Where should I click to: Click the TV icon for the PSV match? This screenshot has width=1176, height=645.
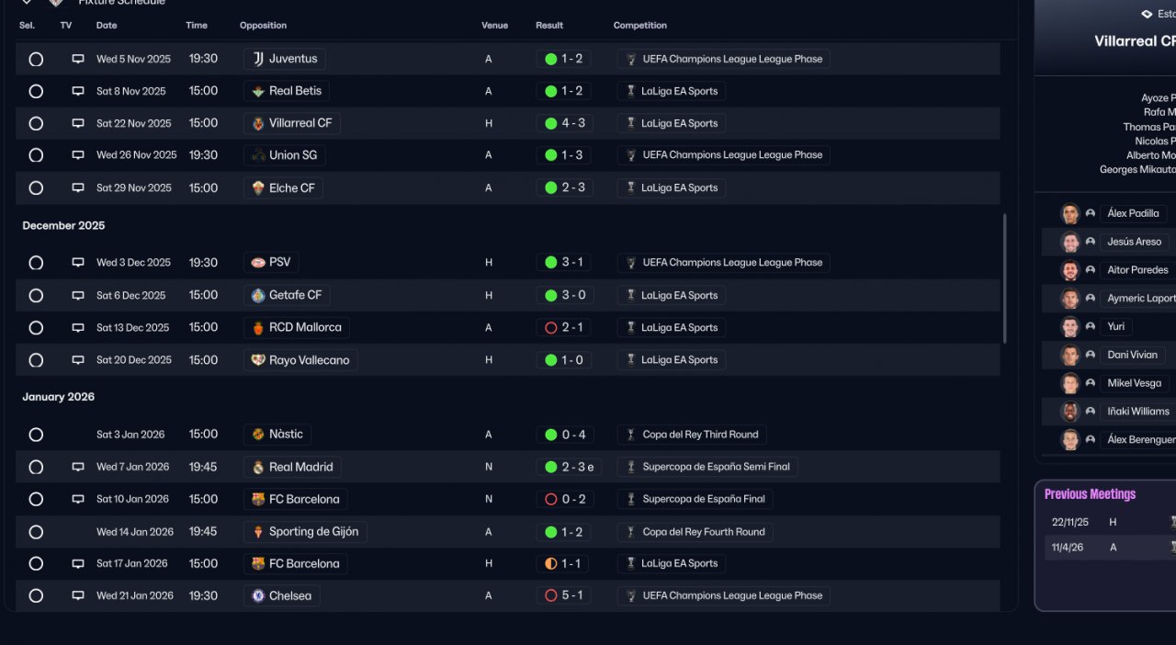coord(78,263)
